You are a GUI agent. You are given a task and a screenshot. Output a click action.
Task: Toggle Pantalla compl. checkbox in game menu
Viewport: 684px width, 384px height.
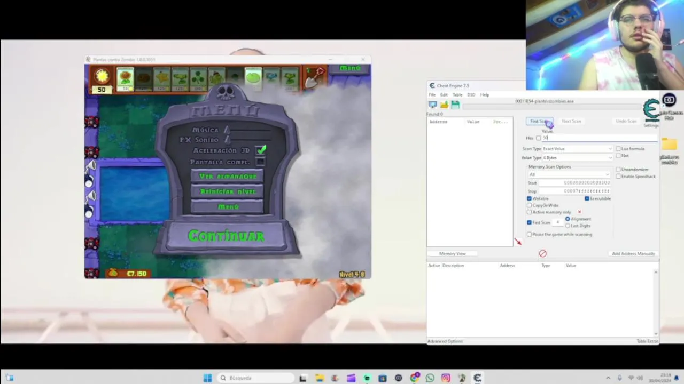click(261, 162)
